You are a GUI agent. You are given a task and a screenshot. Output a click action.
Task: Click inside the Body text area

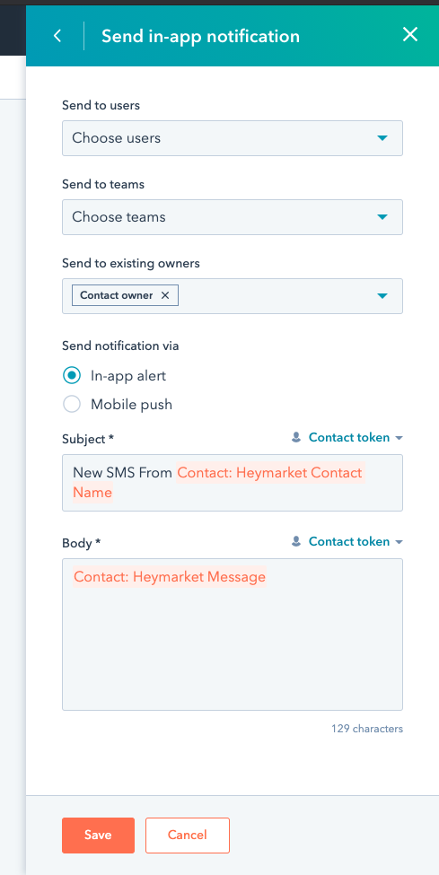pos(233,634)
